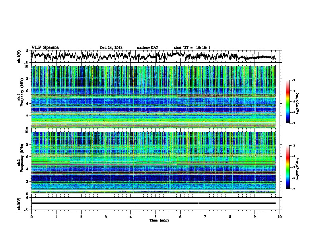Click the '-7' label on ch.2 colorbar
This screenshot has width=315, height=243.
click(x=294, y=189)
